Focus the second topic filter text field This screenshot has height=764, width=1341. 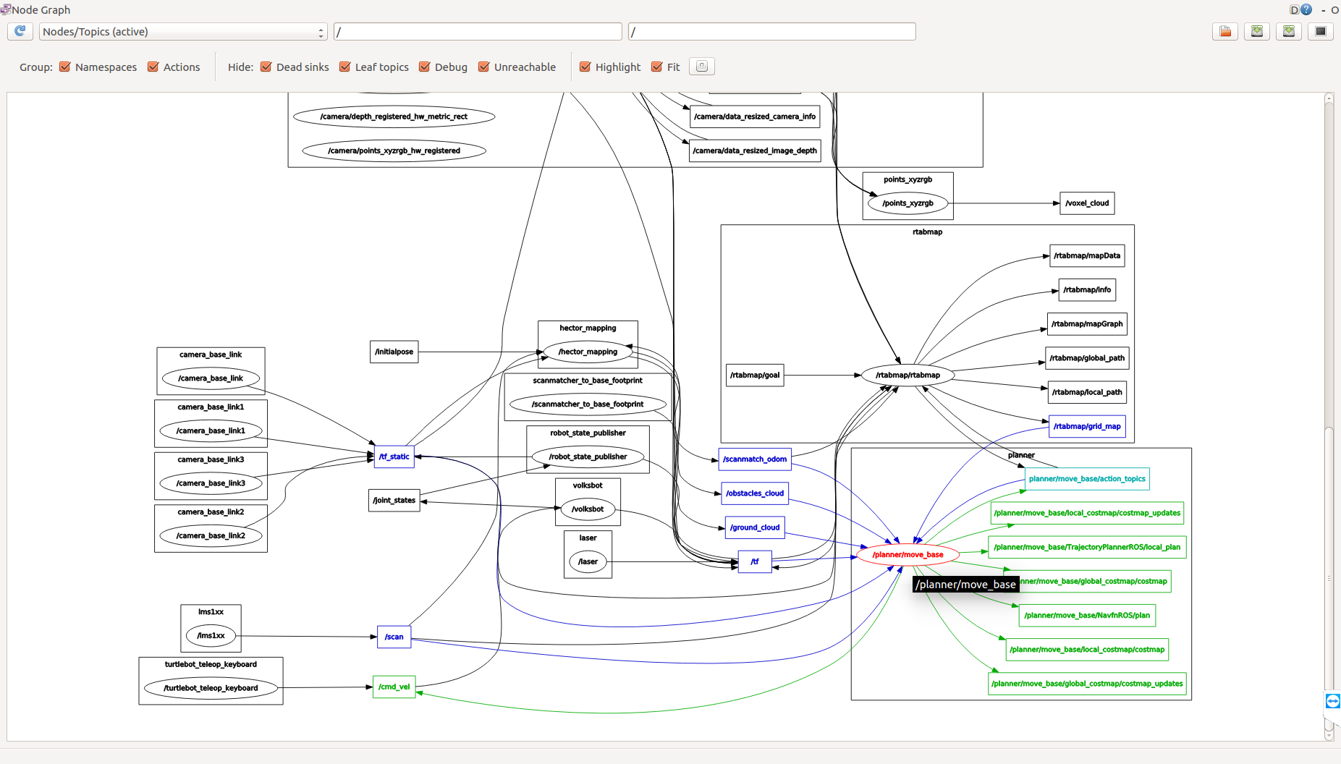771,32
